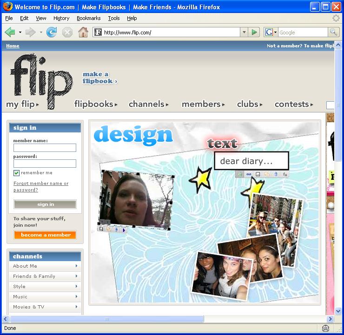This screenshot has height=335, width=344.
Task: Reload the page with the refresh icon
Action: click(x=52, y=32)
